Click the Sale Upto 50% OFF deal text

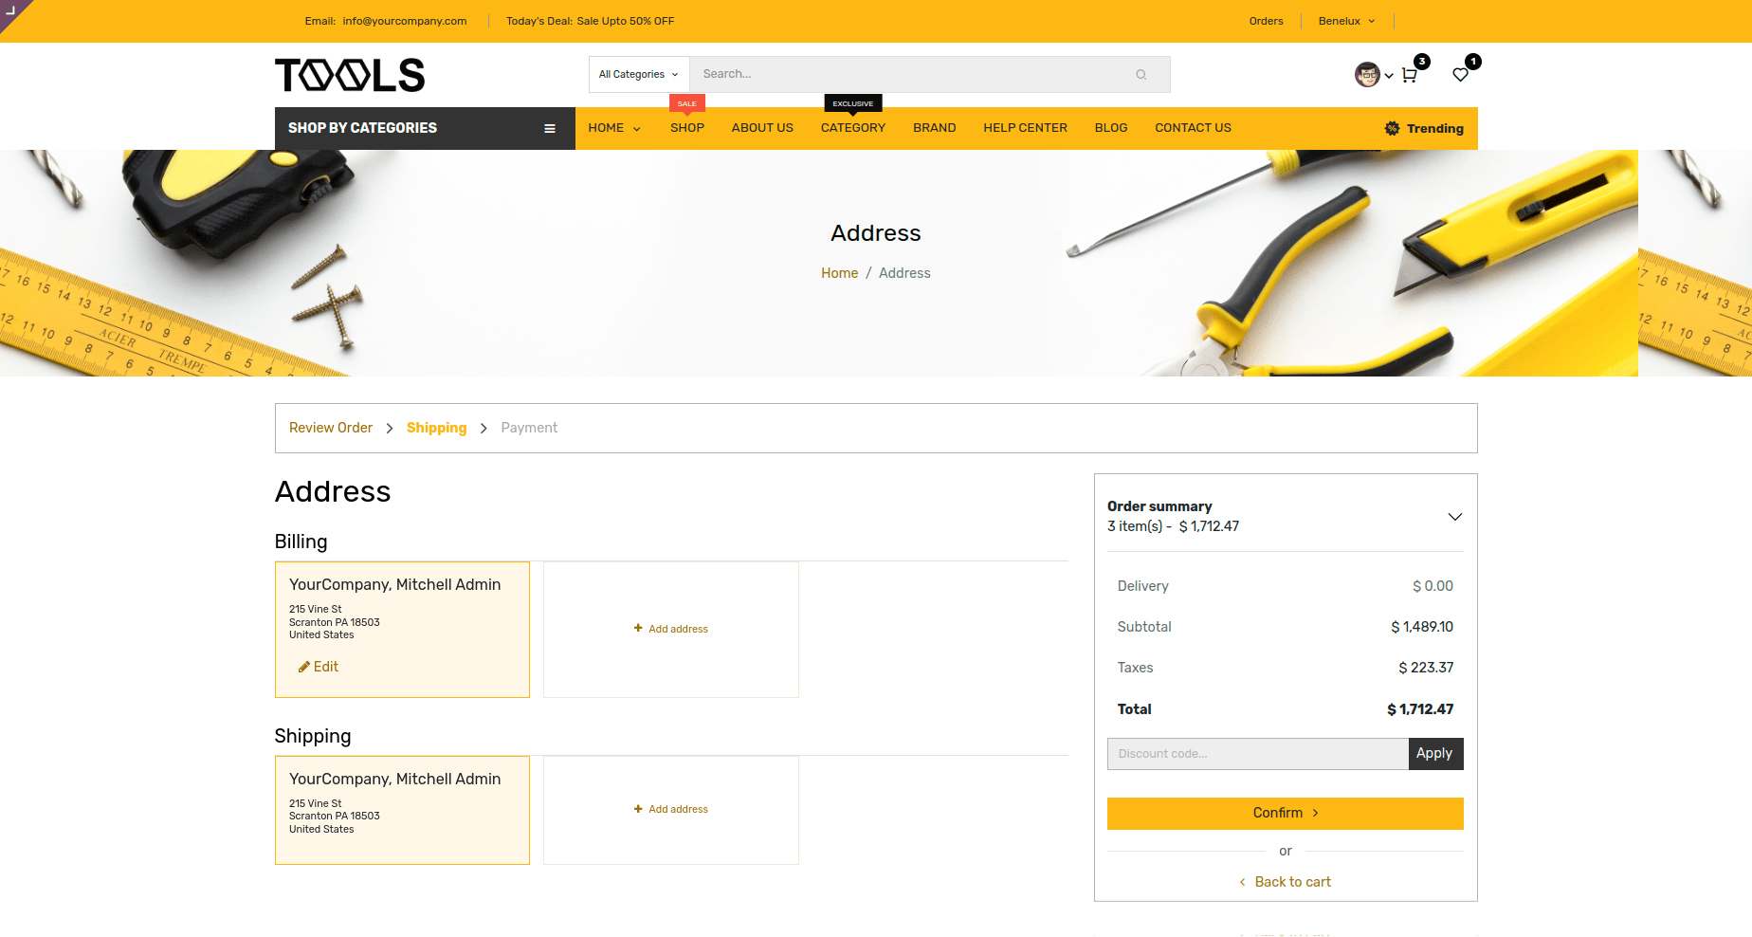click(626, 21)
